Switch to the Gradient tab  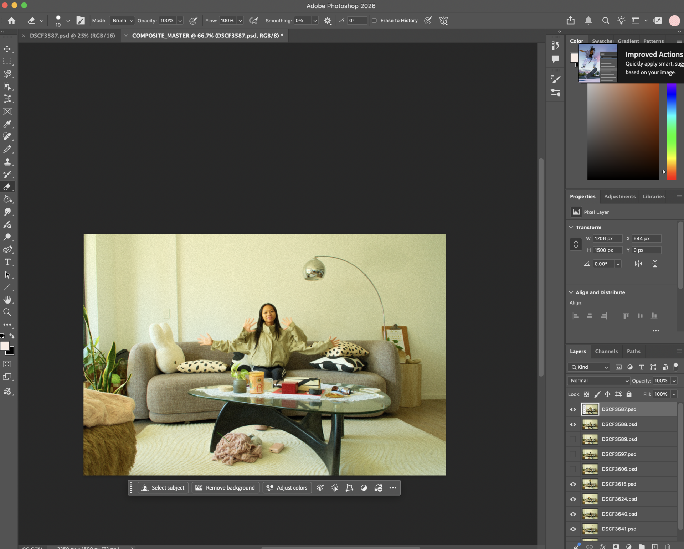628,41
